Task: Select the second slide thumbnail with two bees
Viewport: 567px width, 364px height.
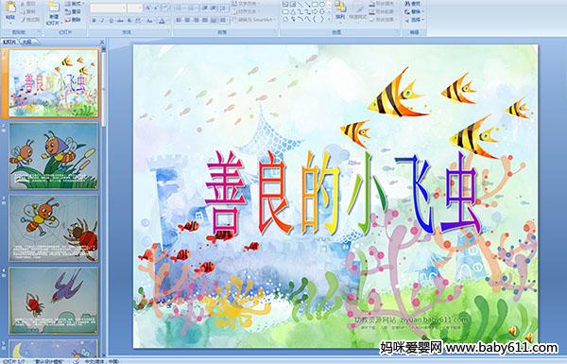Action: point(54,156)
